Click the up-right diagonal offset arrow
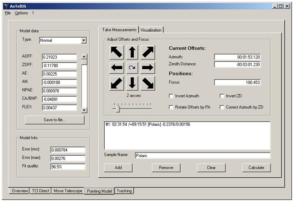Viewport: 294px width, 202px height. pos(147,52)
